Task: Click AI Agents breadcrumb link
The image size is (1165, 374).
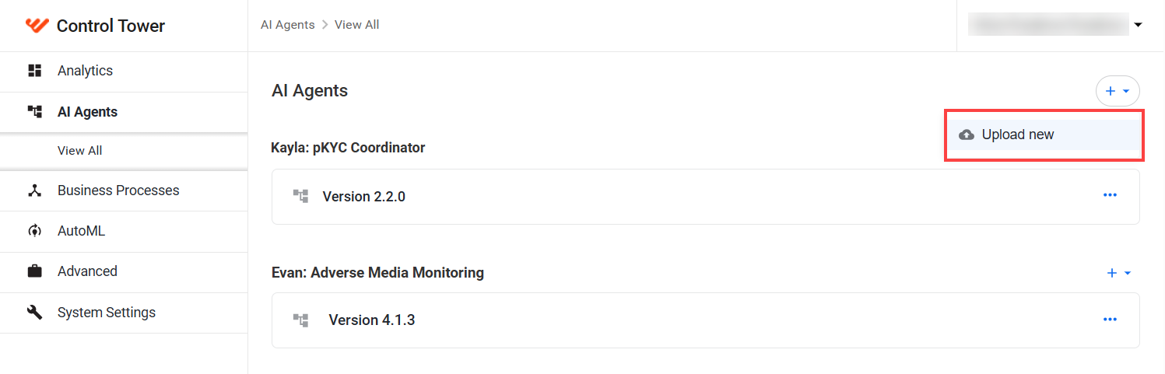Action: (x=288, y=25)
